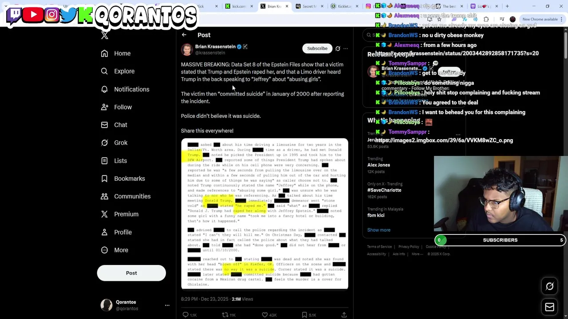
Task: Click Show more under trending
Action: 379,230
